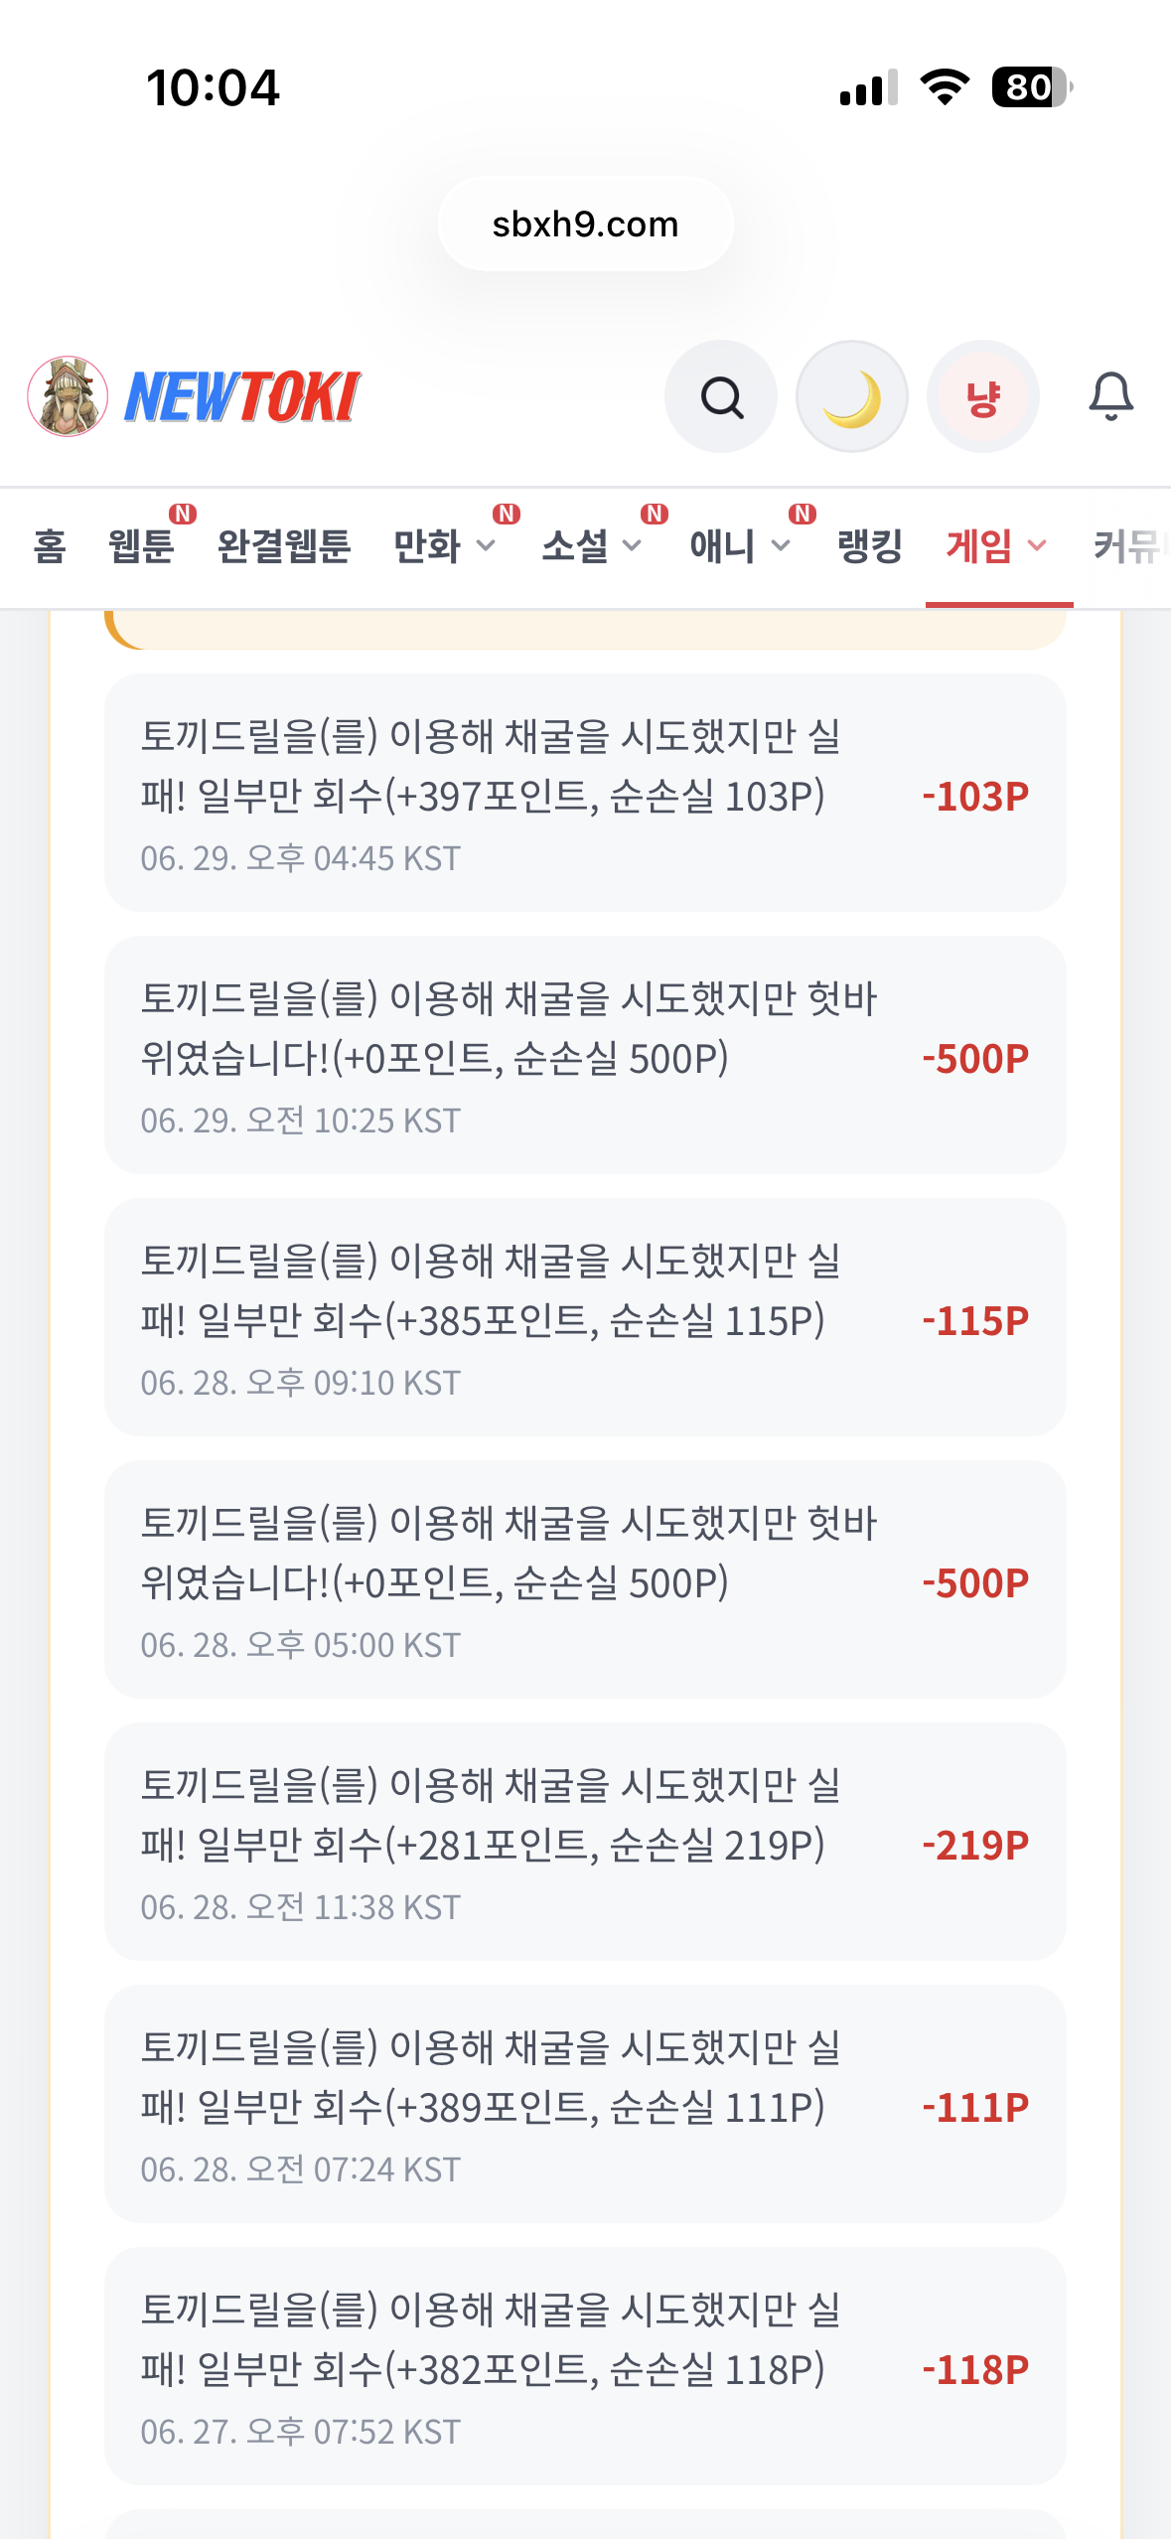Open the red 냥 profile icon
Screen dimensions: 1171x2539
click(x=983, y=397)
